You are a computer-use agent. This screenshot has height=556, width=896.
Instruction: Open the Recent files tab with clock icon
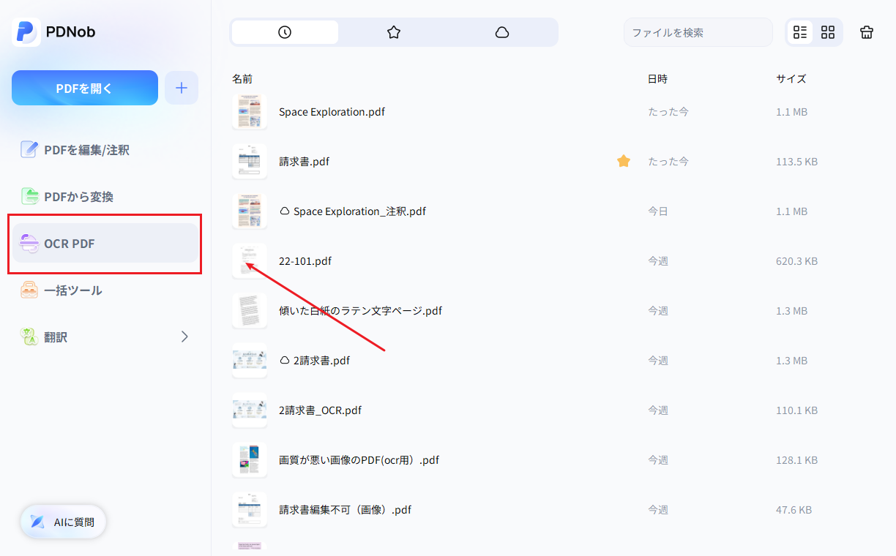click(x=285, y=32)
